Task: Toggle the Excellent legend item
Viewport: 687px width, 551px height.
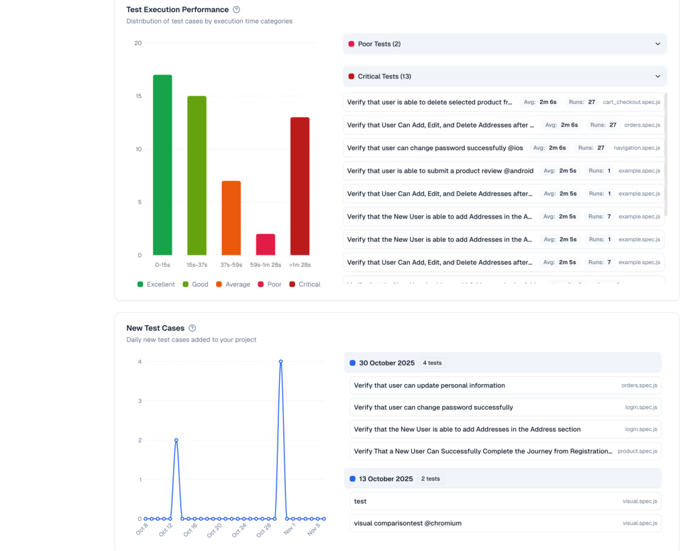Action: (156, 284)
